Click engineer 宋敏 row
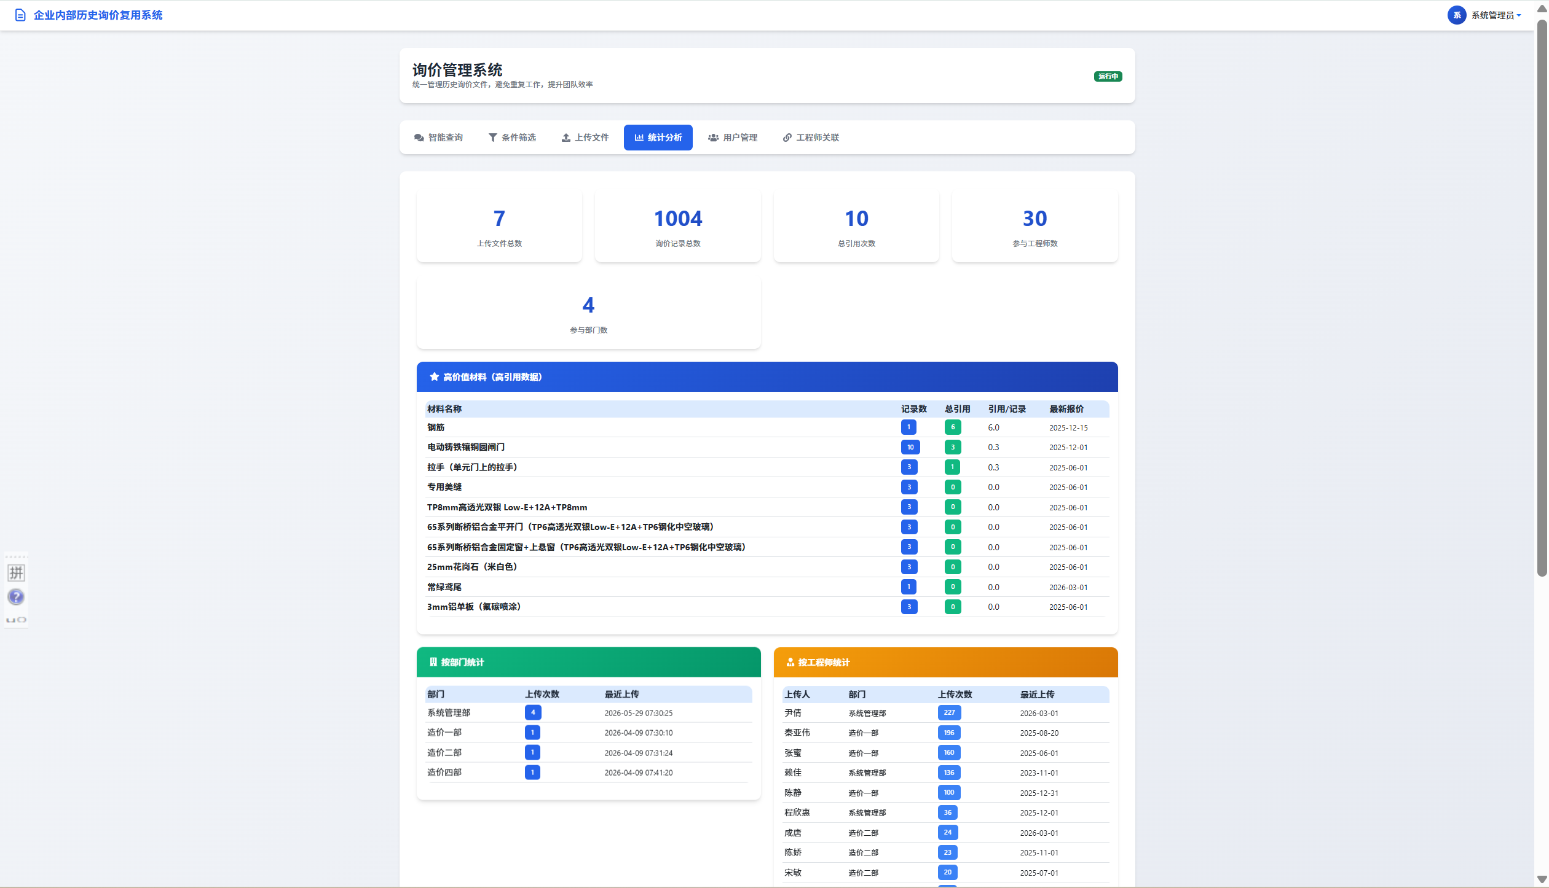Screen dimensions: 1549x888 point(945,873)
